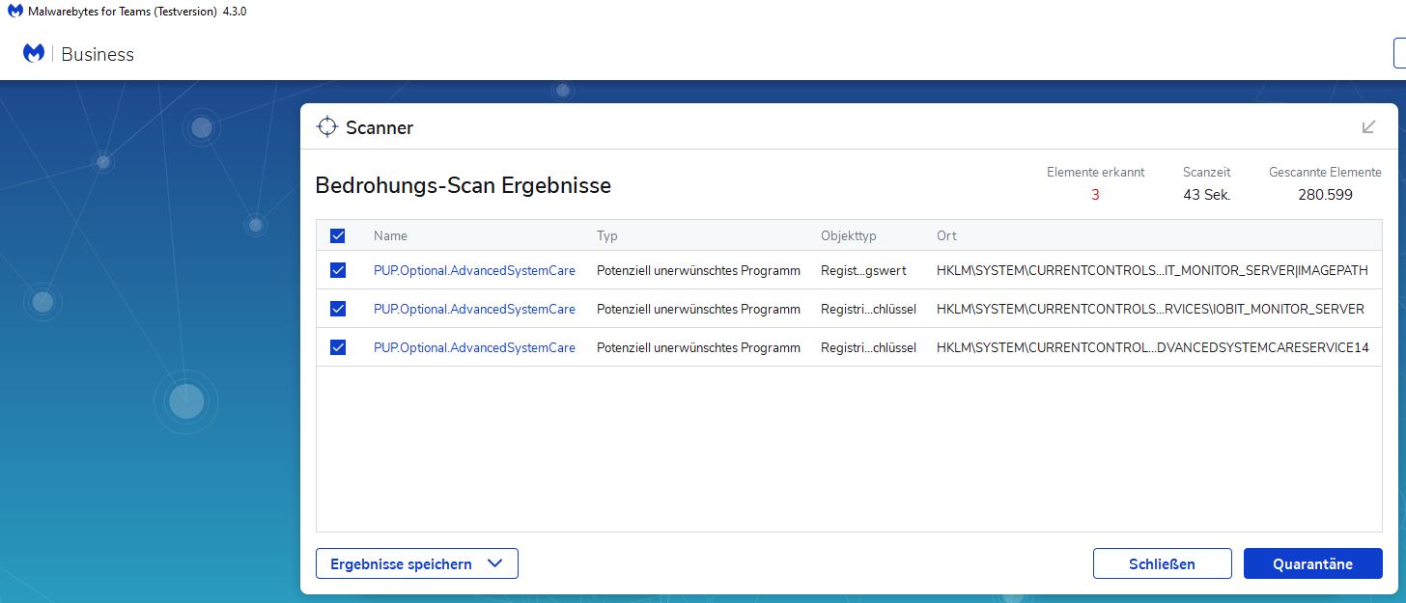1406x603 pixels.
Task: Sort results by the Name column header
Action: click(x=390, y=235)
